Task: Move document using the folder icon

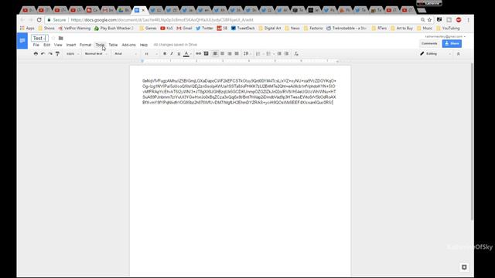Action: point(61,38)
